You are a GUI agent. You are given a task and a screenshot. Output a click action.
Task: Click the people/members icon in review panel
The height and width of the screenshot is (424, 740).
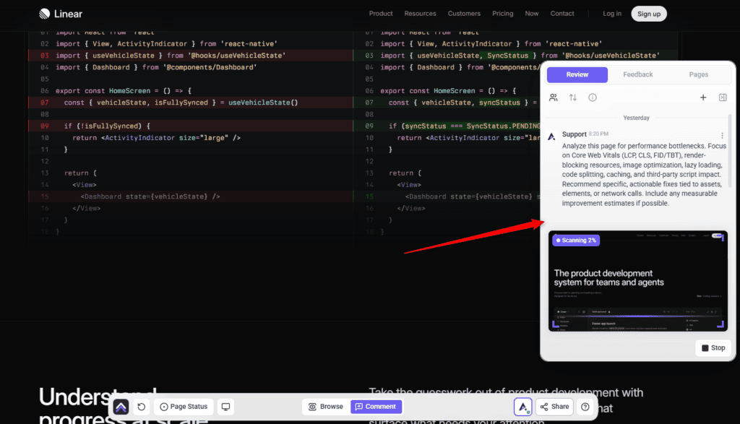(x=554, y=98)
